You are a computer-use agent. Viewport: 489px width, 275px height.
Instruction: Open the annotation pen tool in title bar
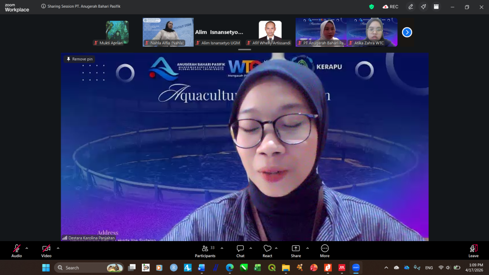point(411,7)
